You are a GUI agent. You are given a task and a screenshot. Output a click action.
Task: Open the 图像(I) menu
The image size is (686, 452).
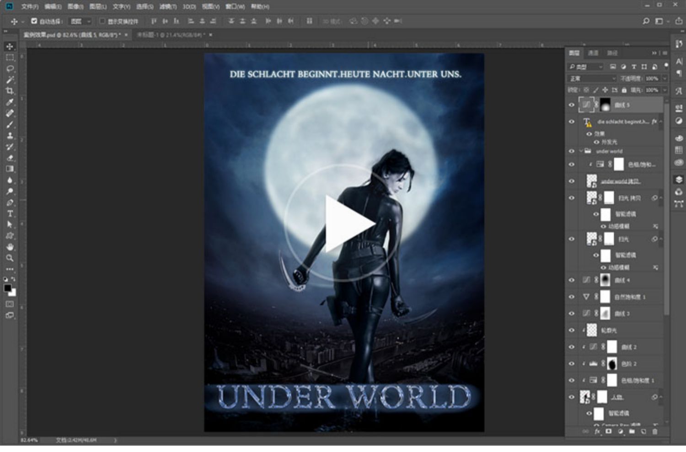coord(75,7)
